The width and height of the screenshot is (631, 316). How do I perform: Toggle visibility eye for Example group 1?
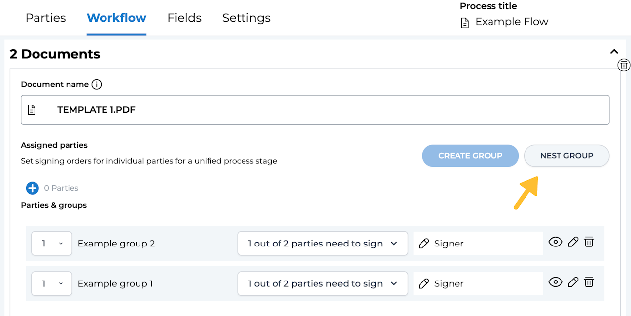pos(556,282)
